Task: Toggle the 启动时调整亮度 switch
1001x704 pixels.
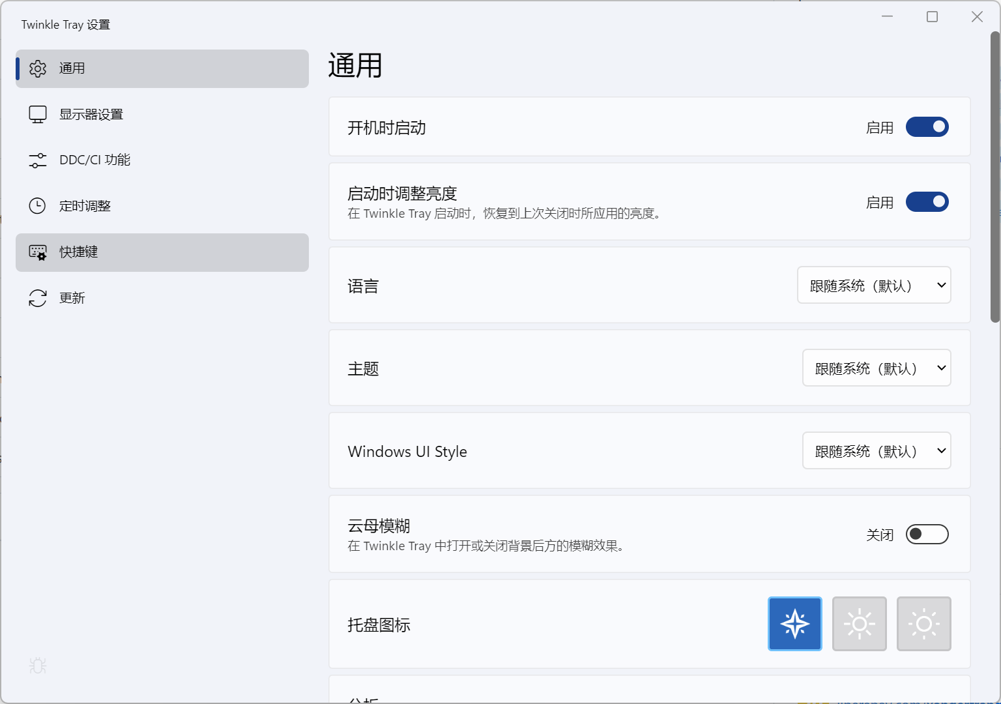Action: pyautogui.click(x=927, y=202)
